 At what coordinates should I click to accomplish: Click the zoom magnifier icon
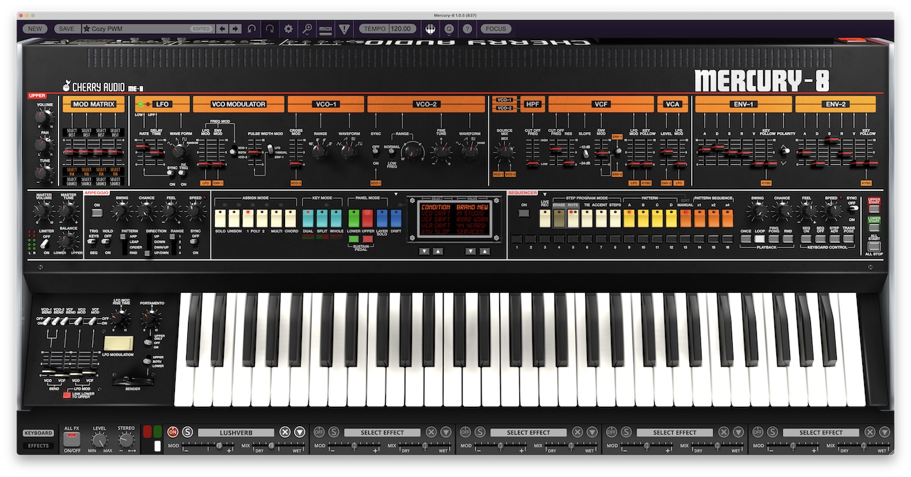[307, 29]
